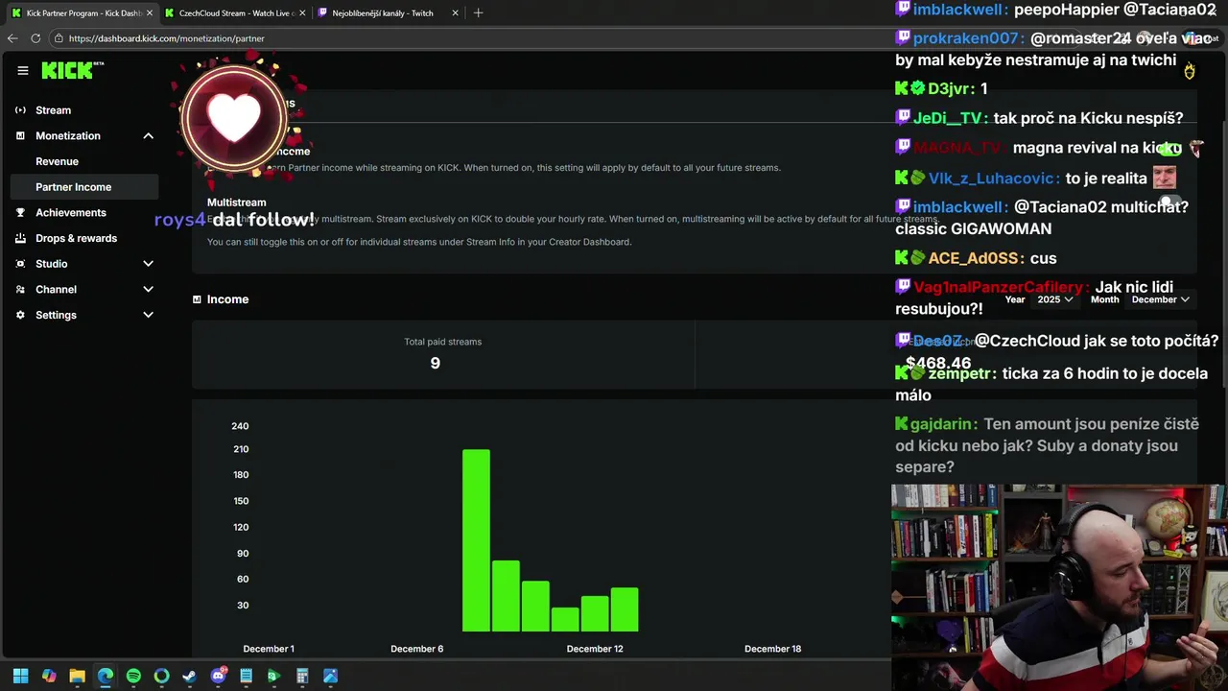
Task: Open File Explorer from the taskbar
Action: [x=77, y=677]
